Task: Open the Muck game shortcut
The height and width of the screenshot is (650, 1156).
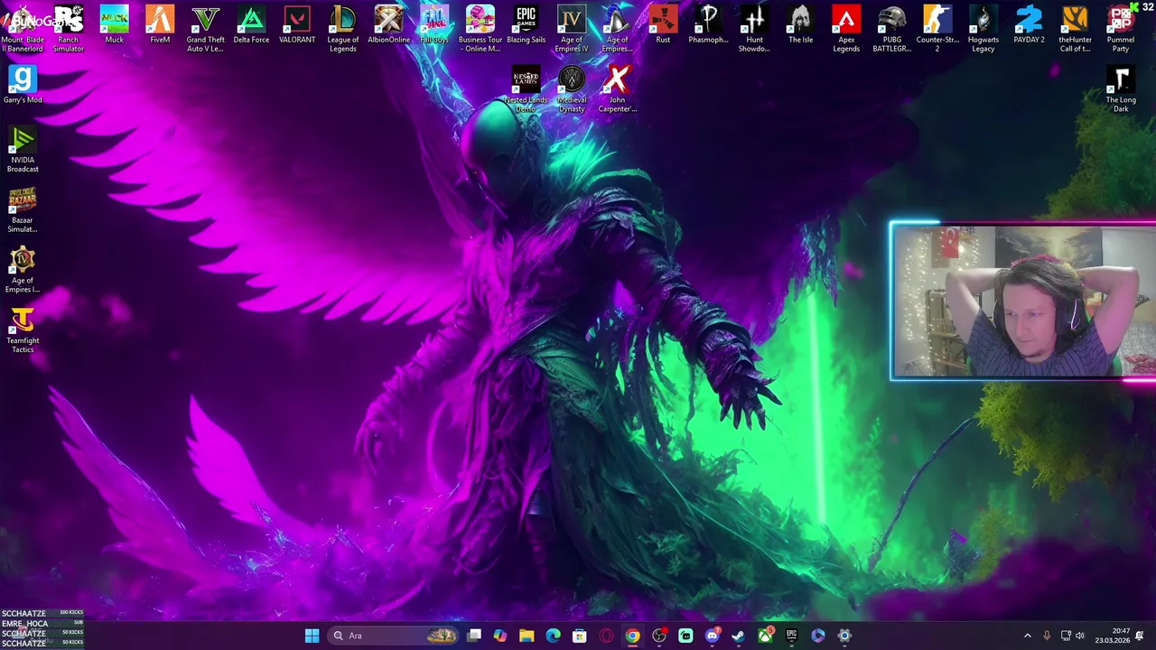Action: [114, 25]
